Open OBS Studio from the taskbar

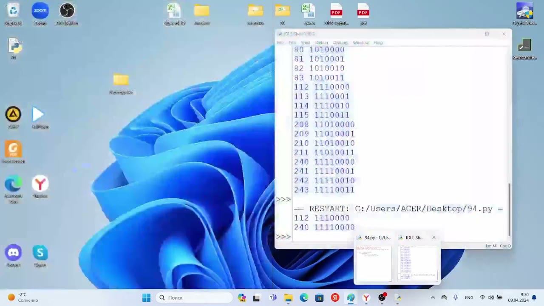(x=382, y=297)
